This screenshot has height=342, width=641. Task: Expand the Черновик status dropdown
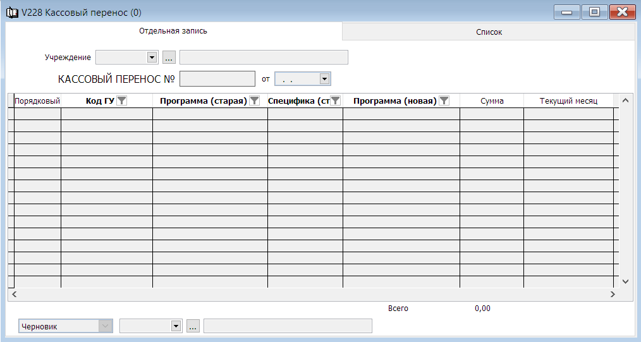click(106, 326)
